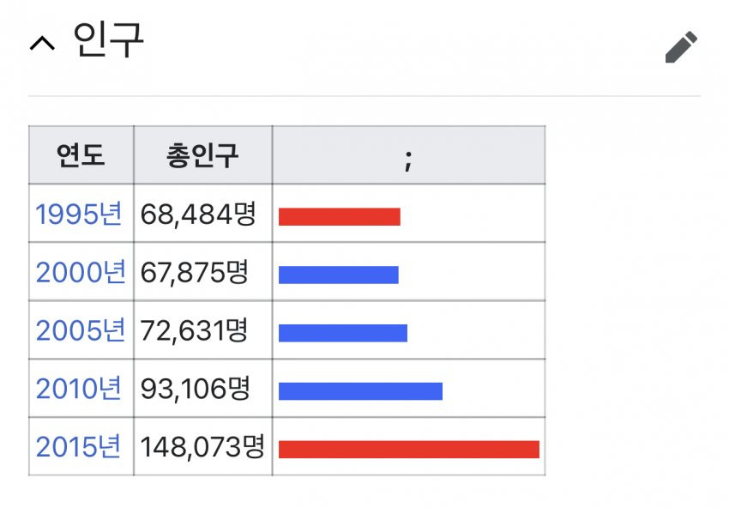Click the blue 2010 population bar

(x=360, y=391)
